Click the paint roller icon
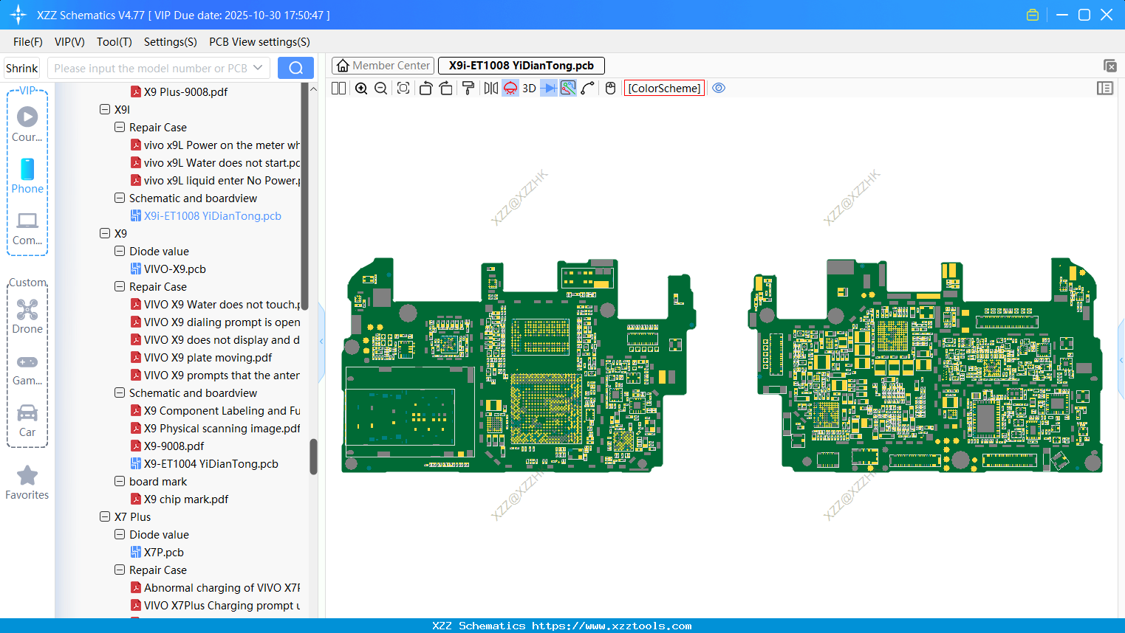This screenshot has height=633, width=1125. point(468,89)
